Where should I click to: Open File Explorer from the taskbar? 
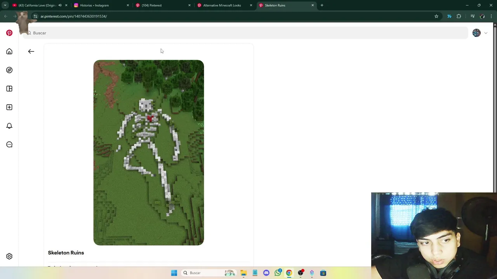tap(243, 273)
